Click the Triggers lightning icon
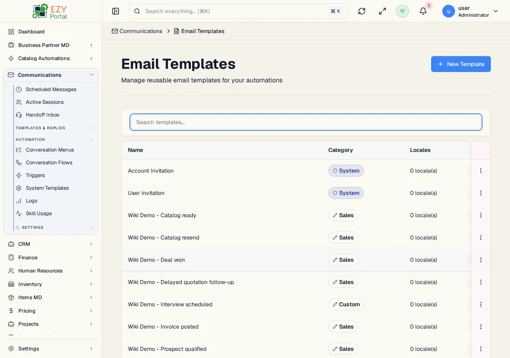Viewport: 510px width, 358px height. coord(19,175)
